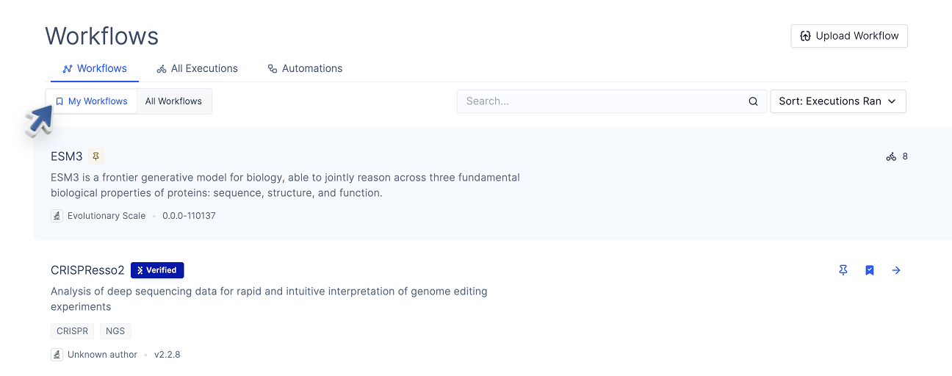Click the Evolutionary Scale author icon

57,216
